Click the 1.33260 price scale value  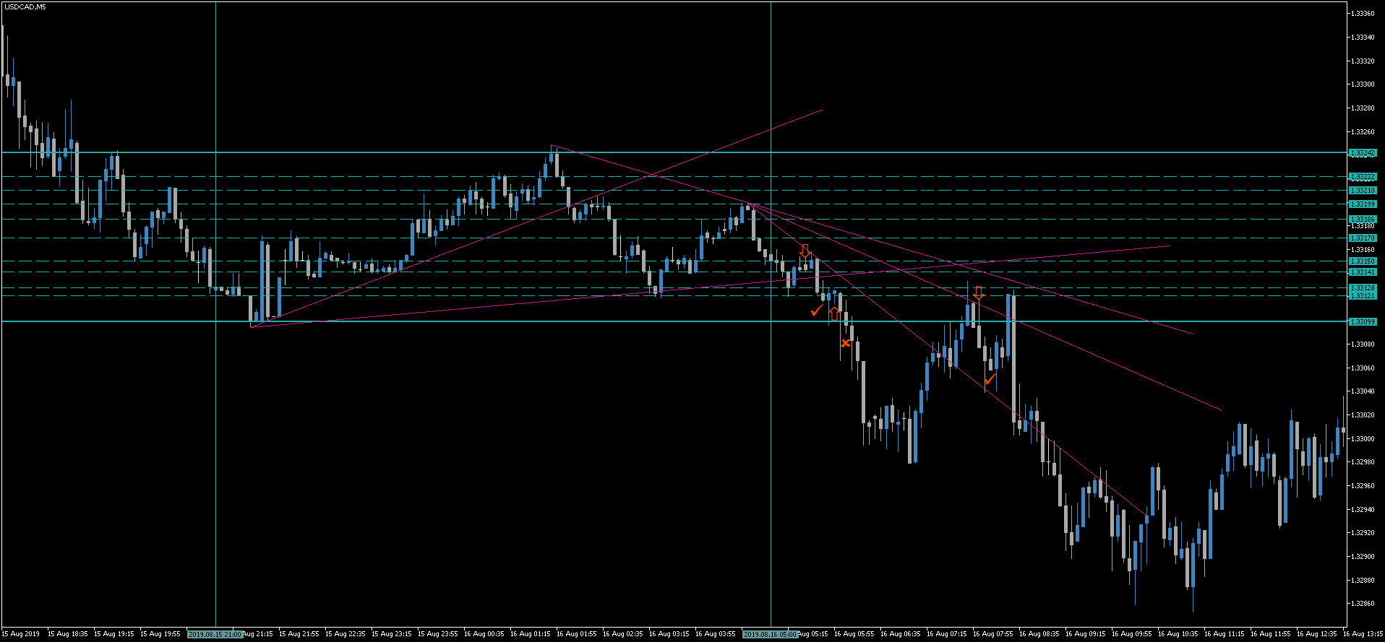point(1363,131)
